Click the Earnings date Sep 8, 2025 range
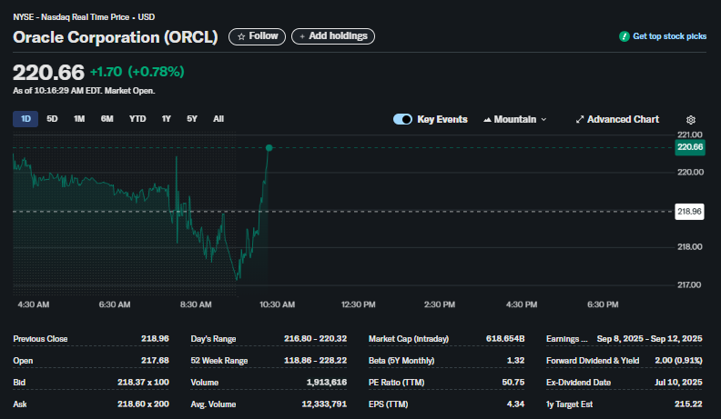The image size is (721, 419). click(x=649, y=339)
